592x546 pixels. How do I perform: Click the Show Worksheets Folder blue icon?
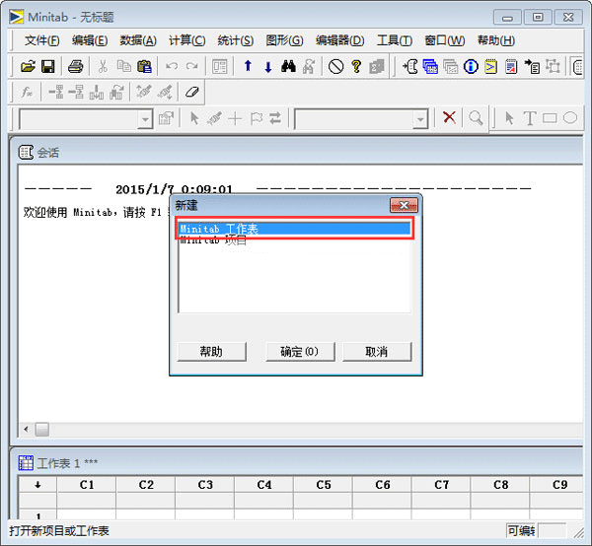(x=430, y=67)
